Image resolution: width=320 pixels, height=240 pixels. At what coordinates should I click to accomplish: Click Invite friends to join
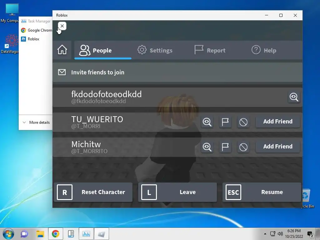177,72
